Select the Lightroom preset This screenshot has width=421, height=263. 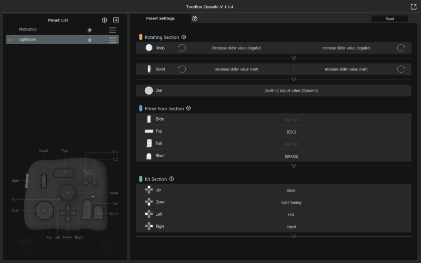pyautogui.click(x=62, y=40)
